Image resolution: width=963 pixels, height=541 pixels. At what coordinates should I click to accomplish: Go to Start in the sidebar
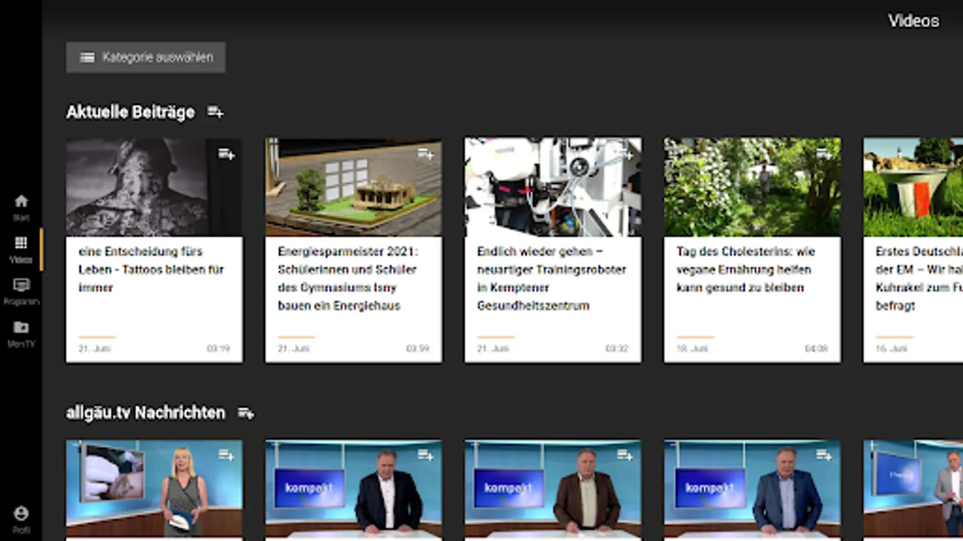[x=21, y=207]
